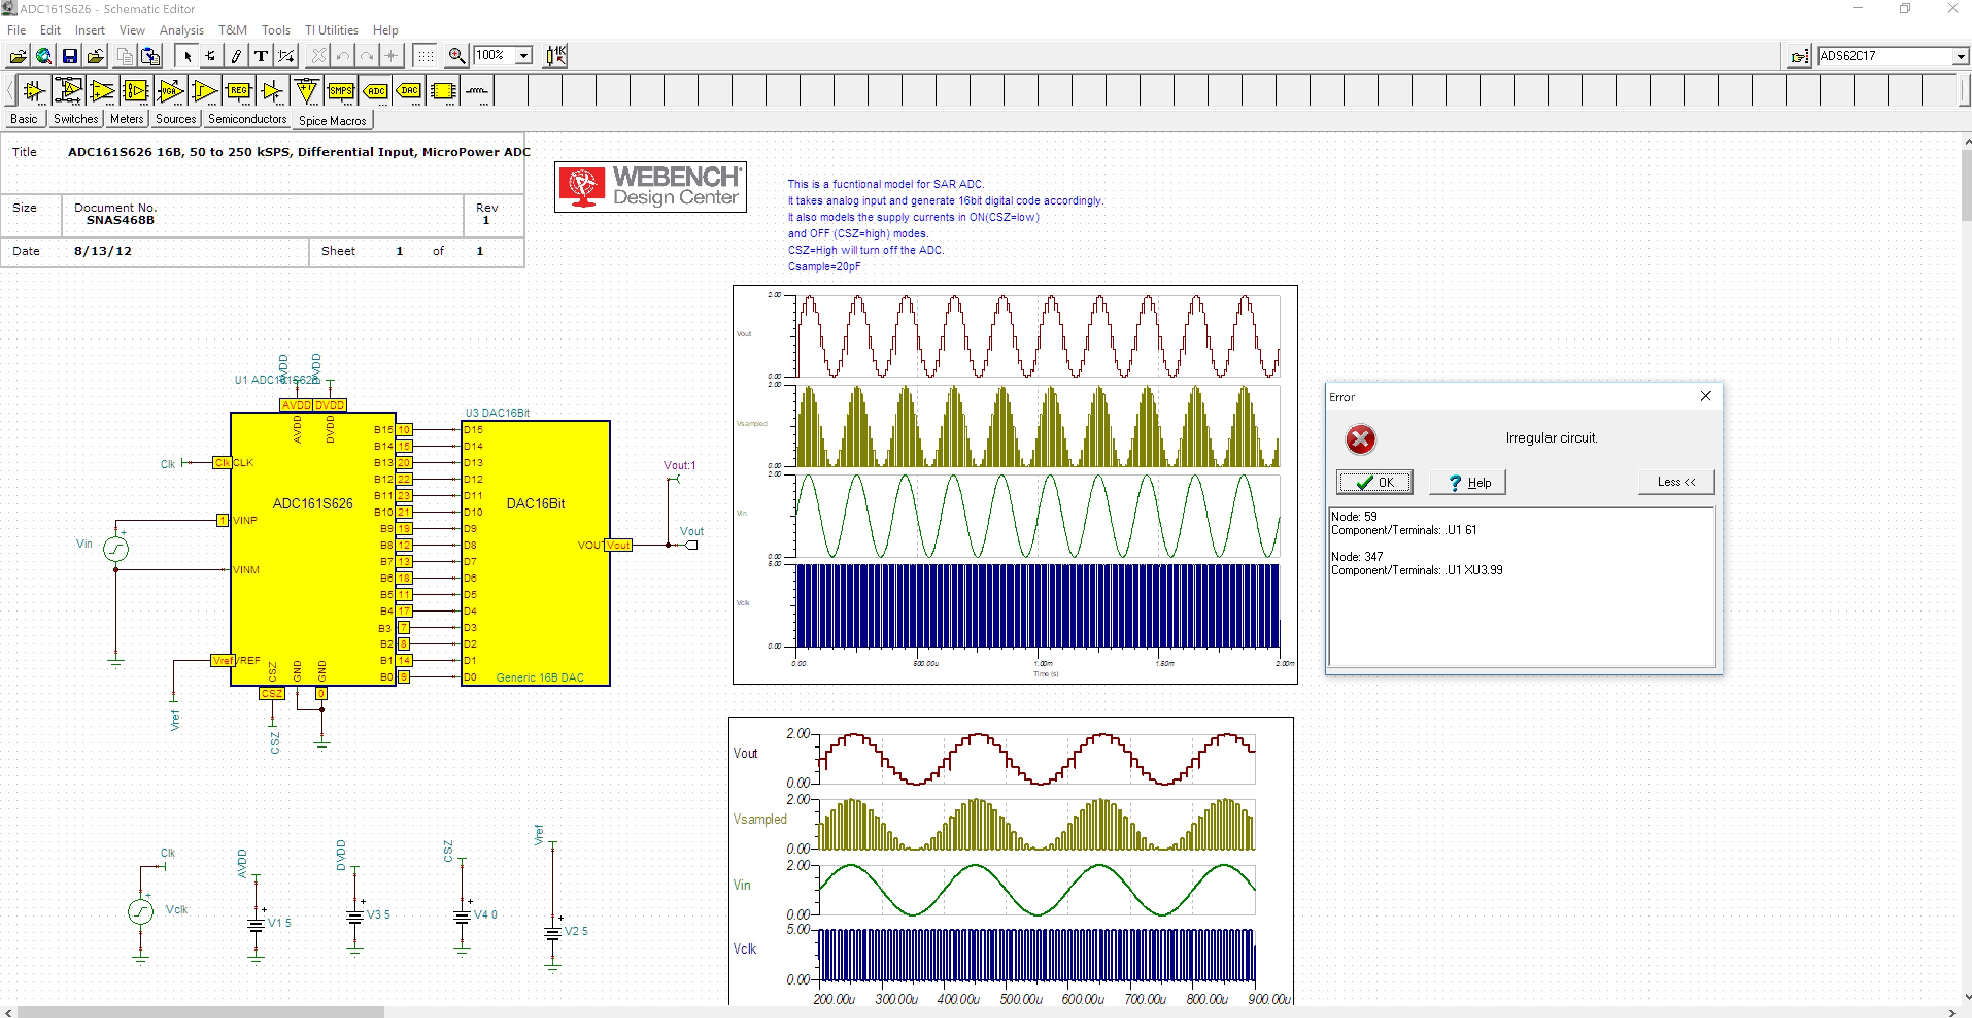Toggle the grid dots display button
Screen dimensions: 1972x1018
[x=426, y=56]
